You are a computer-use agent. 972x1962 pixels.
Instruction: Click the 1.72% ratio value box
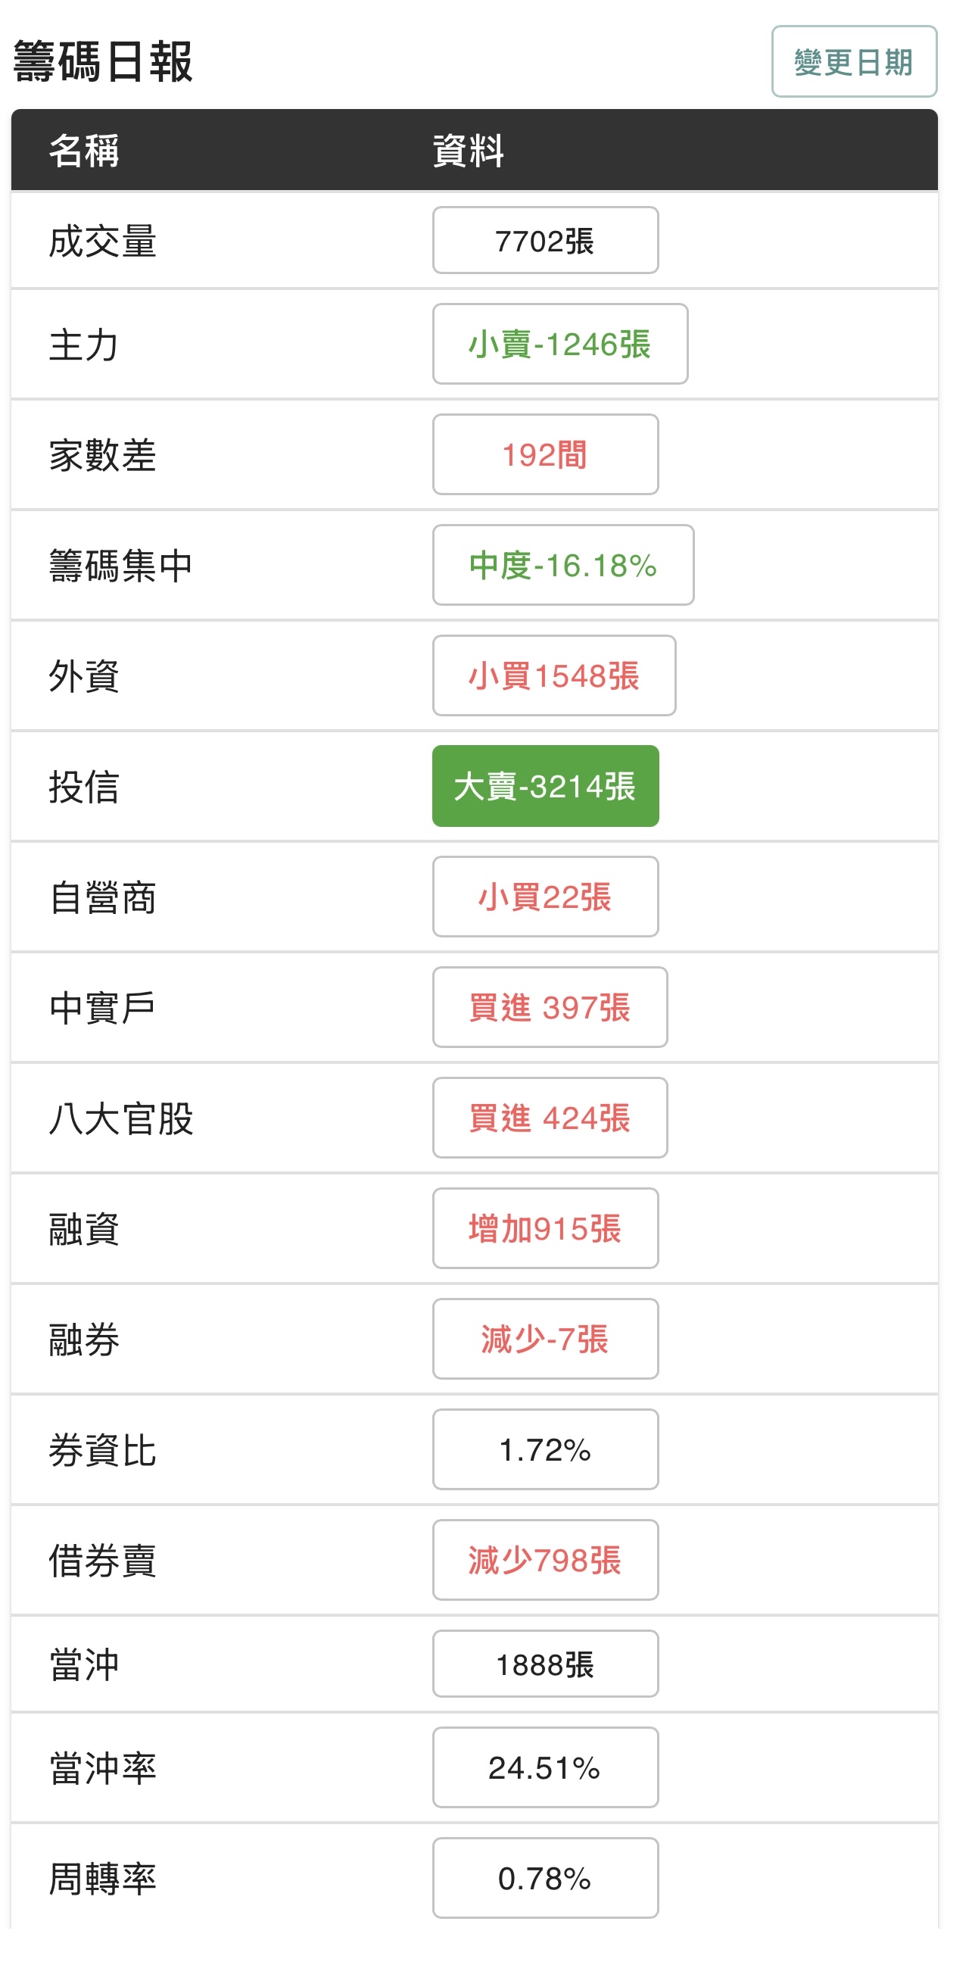545,1449
